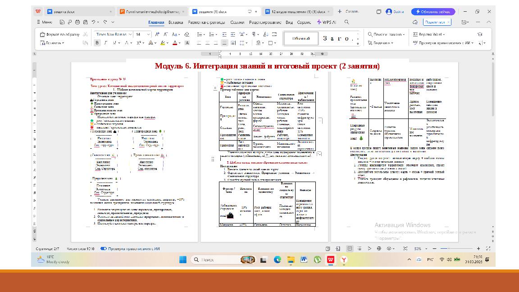This screenshot has height=292, width=519.
Task: Switch to the защита.docx document tab
Action: 79,12
